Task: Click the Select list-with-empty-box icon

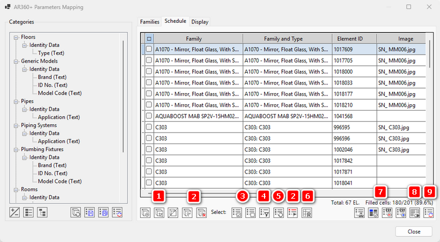Action: pos(251,213)
